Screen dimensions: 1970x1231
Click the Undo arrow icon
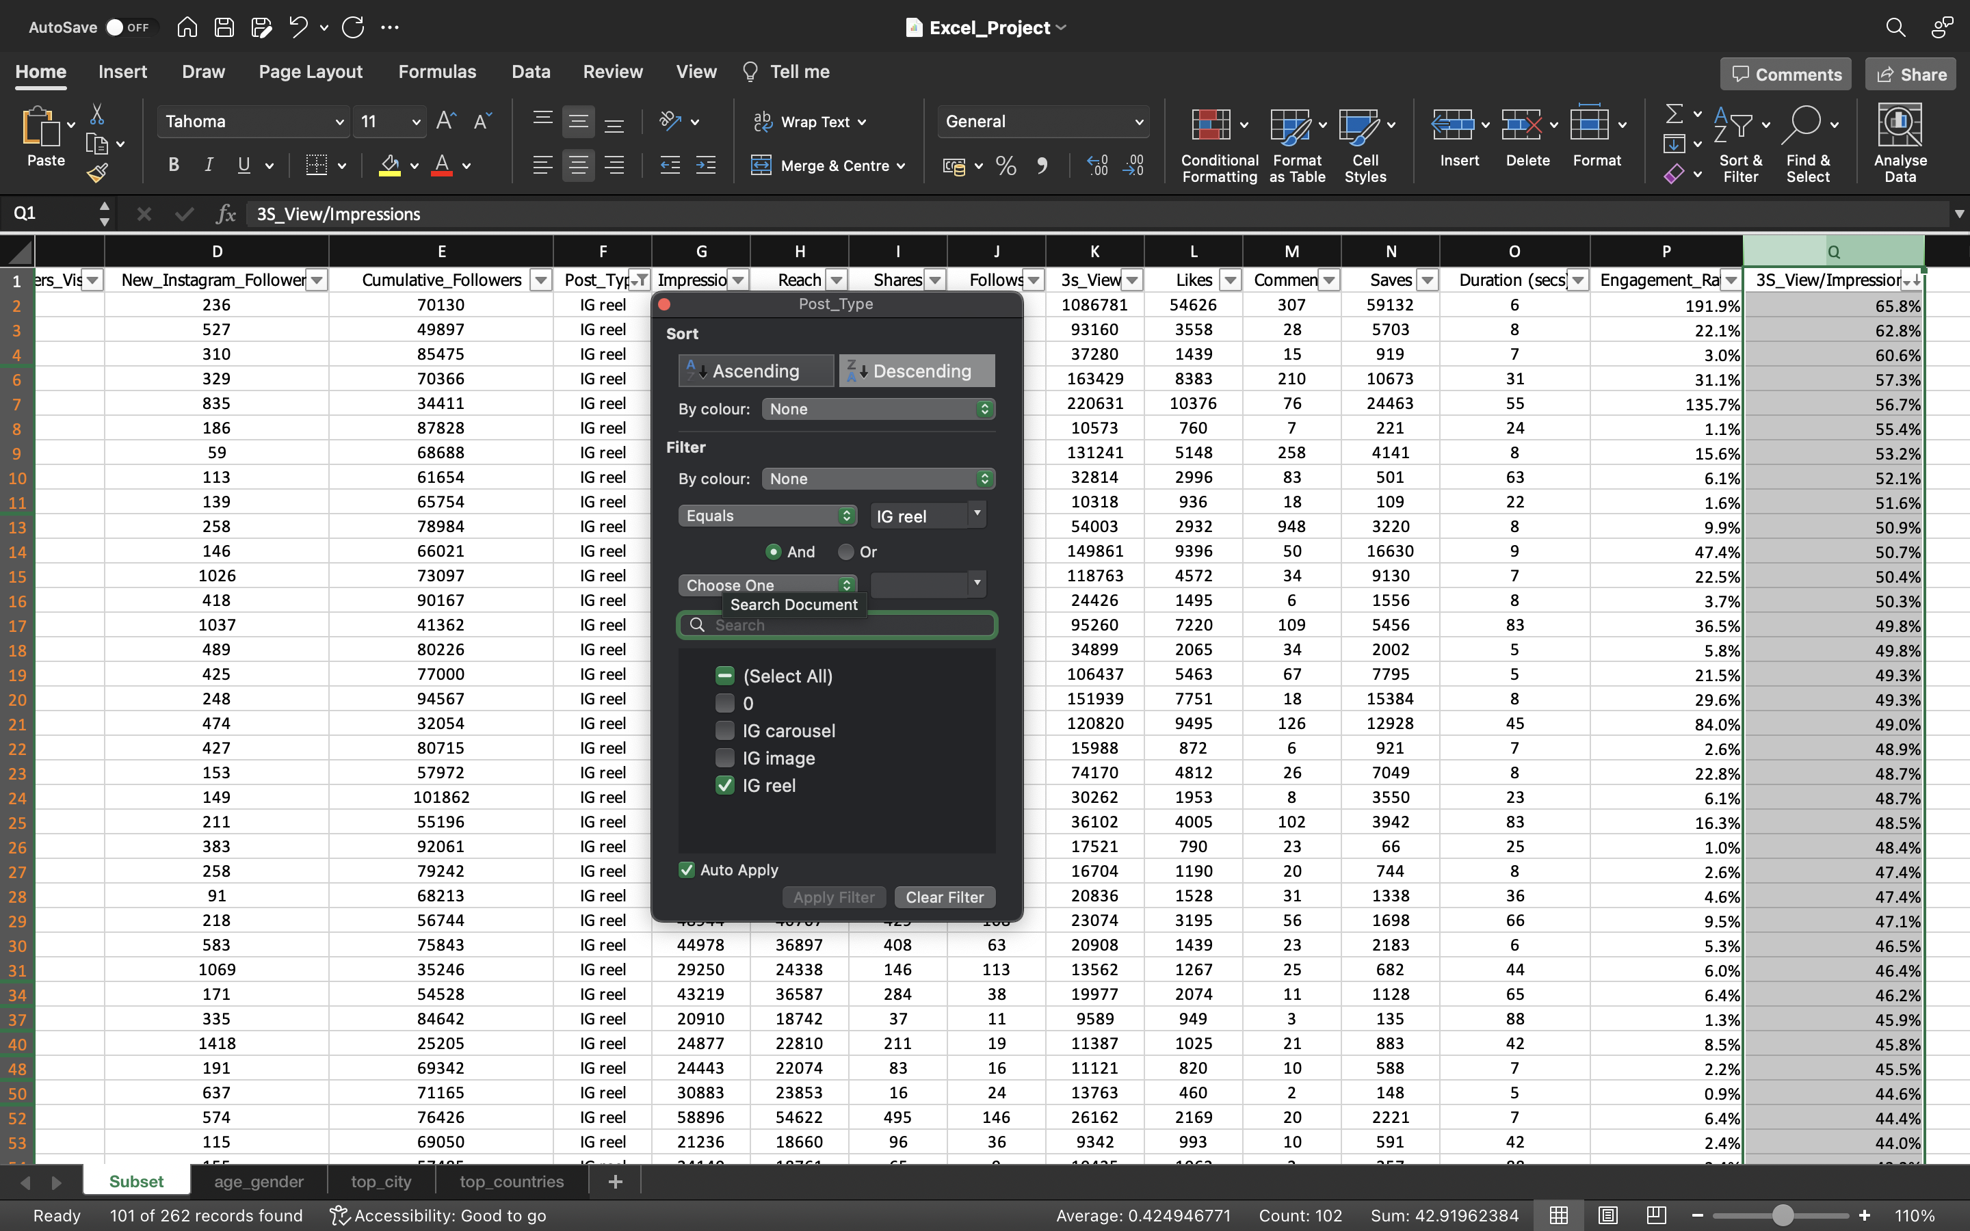(298, 27)
